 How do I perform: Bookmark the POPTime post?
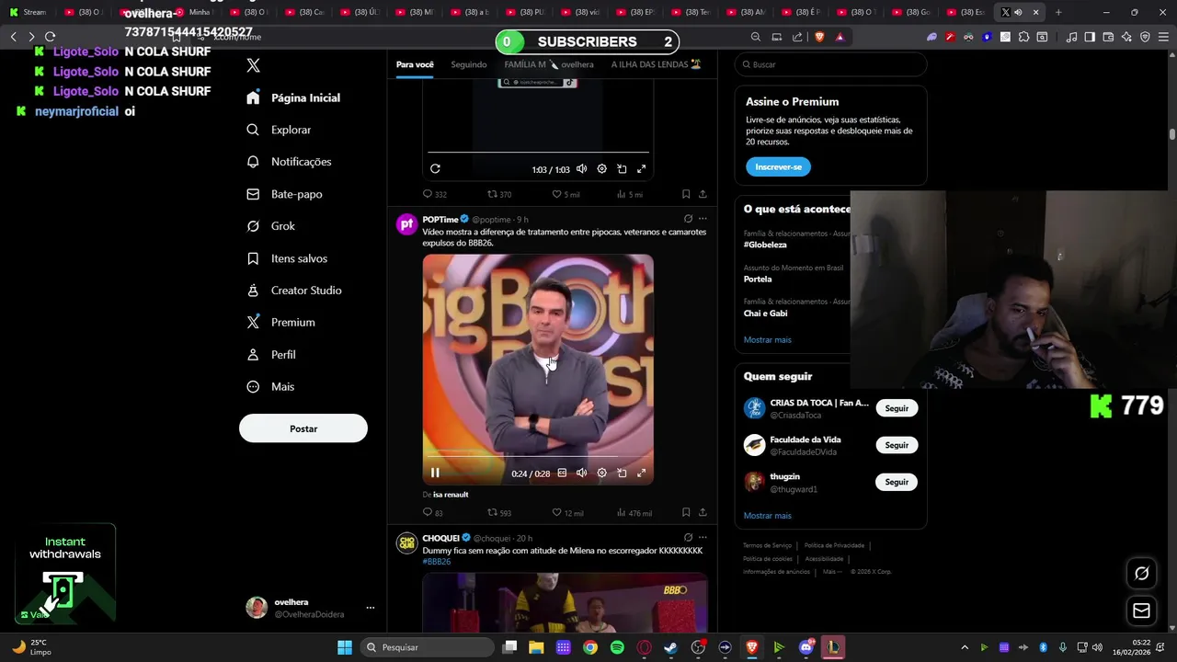tap(686, 513)
